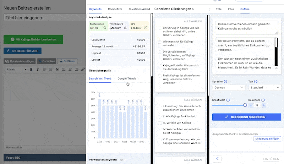Screen dimensions: 284x164
Task: Click the Ton info icon
Action: (x=256, y=82)
